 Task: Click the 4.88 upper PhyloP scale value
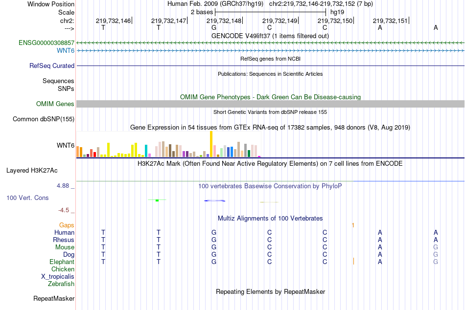point(63,186)
